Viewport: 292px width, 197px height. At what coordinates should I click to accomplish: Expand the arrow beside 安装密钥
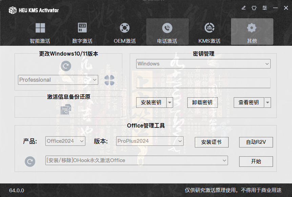170,102
